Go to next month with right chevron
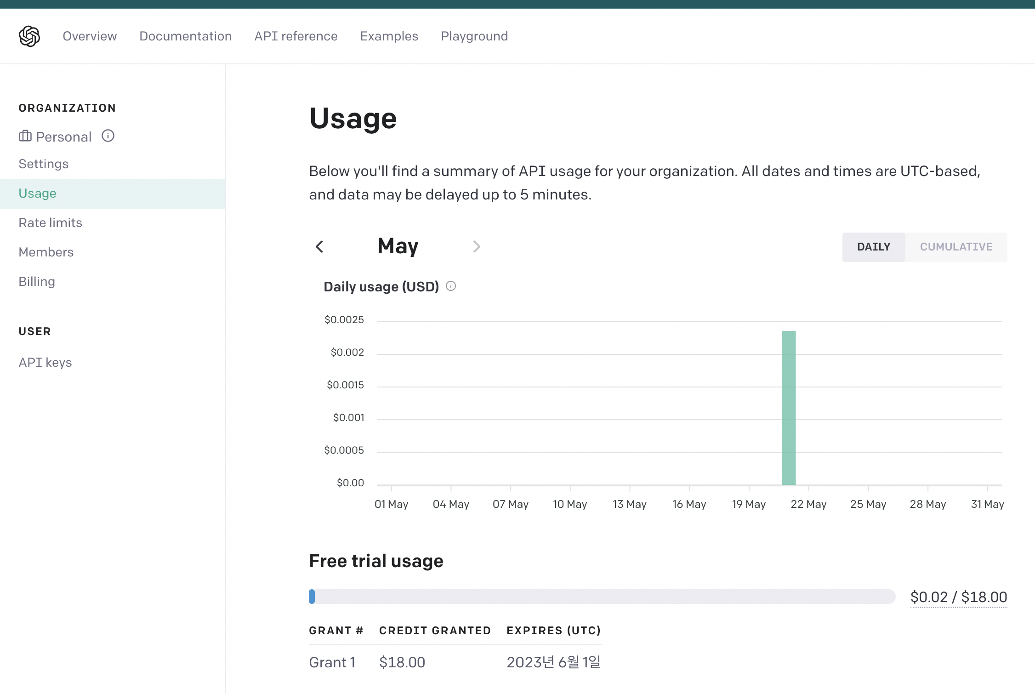This screenshot has width=1035, height=694. [476, 247]
